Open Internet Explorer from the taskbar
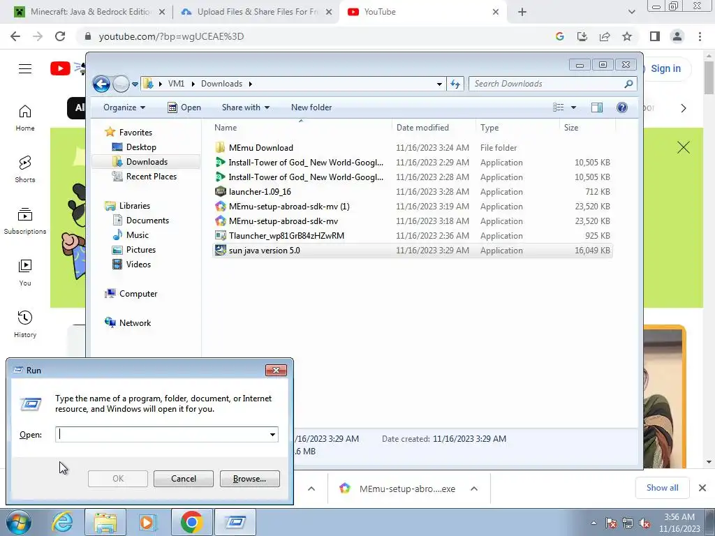The image size is (715, 536). (61, 522)
